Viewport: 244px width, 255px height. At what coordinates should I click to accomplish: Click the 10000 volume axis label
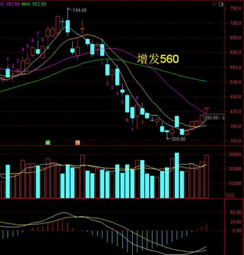pos(235,183)
